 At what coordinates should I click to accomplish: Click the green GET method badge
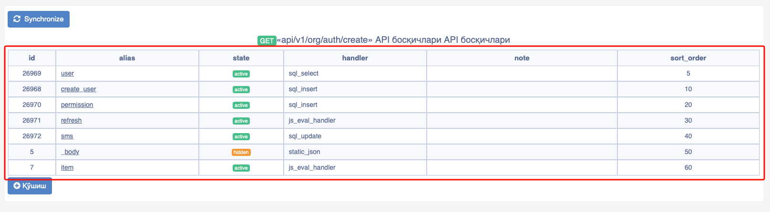pos(267,40)
